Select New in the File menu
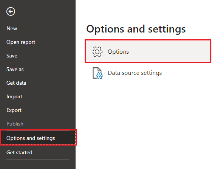The width and height of the screenshot is (212, 169). click(x=12, y=29)
